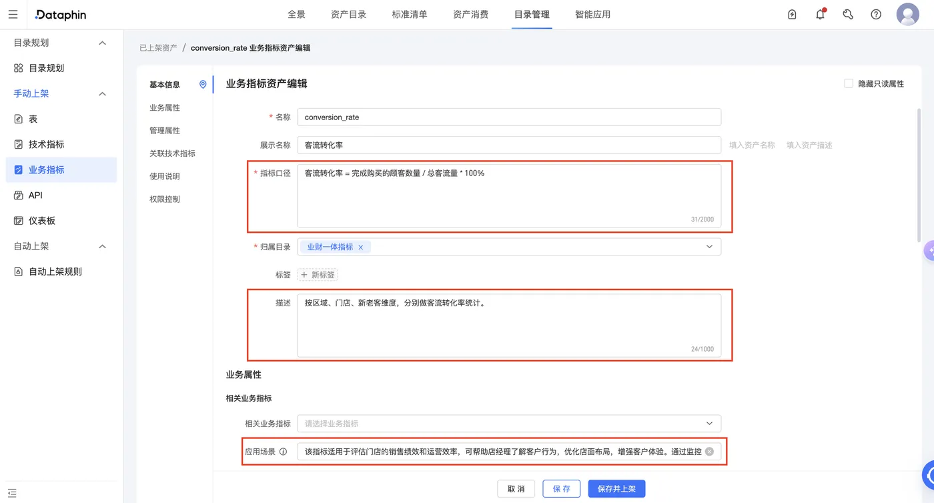This screenshot has width=934, height=503.
Task: Click the 技术指标 sidebar icon
Action: (19, 144)
